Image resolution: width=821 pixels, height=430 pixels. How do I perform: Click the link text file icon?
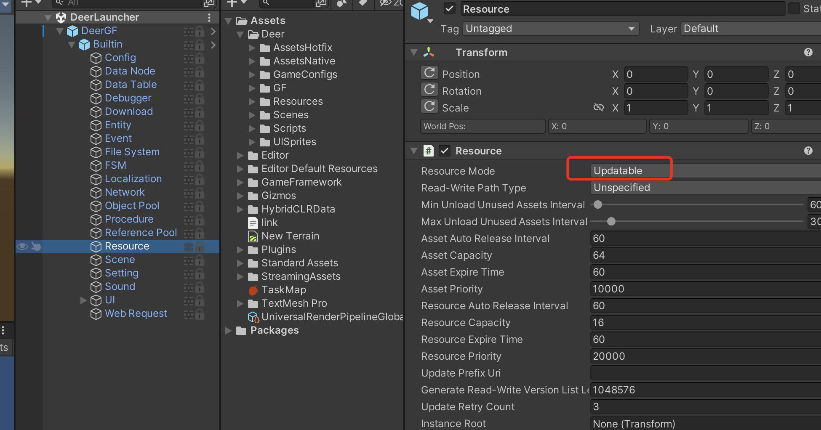coord(253,223)
